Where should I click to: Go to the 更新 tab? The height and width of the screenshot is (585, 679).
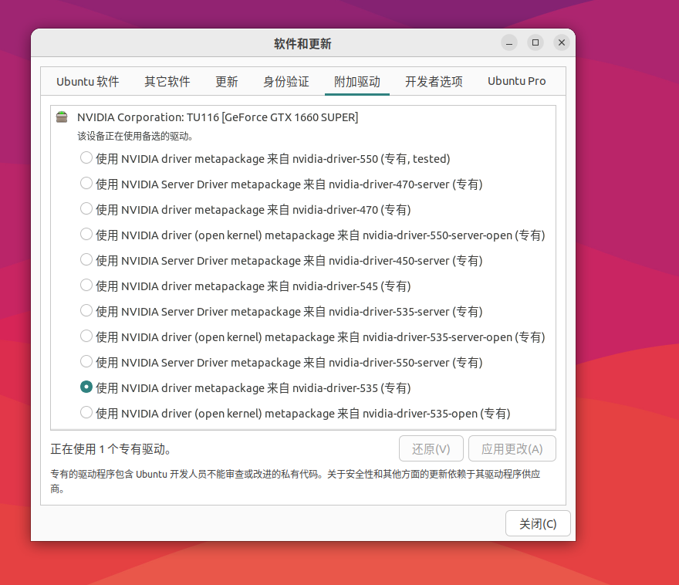227,81
